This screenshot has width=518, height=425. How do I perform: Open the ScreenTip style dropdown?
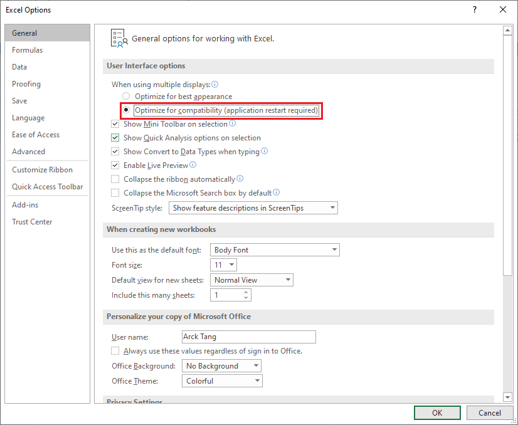tap(253, 207)
